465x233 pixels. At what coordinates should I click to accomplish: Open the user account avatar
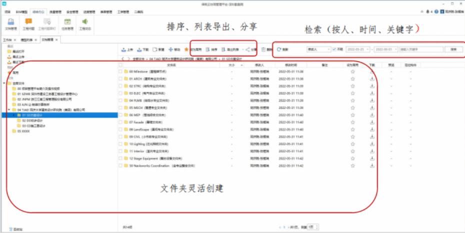tap(442, 12)
